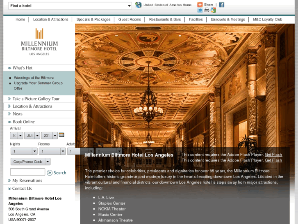
Task: Open the Banquets & Meetings menu
Action: 228,19
